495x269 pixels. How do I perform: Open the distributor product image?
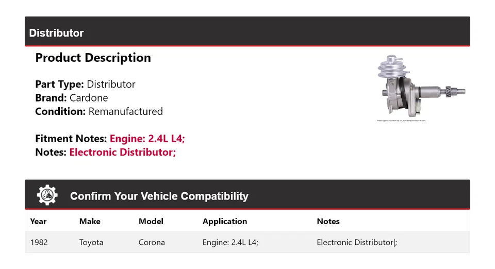click(421, 89)
